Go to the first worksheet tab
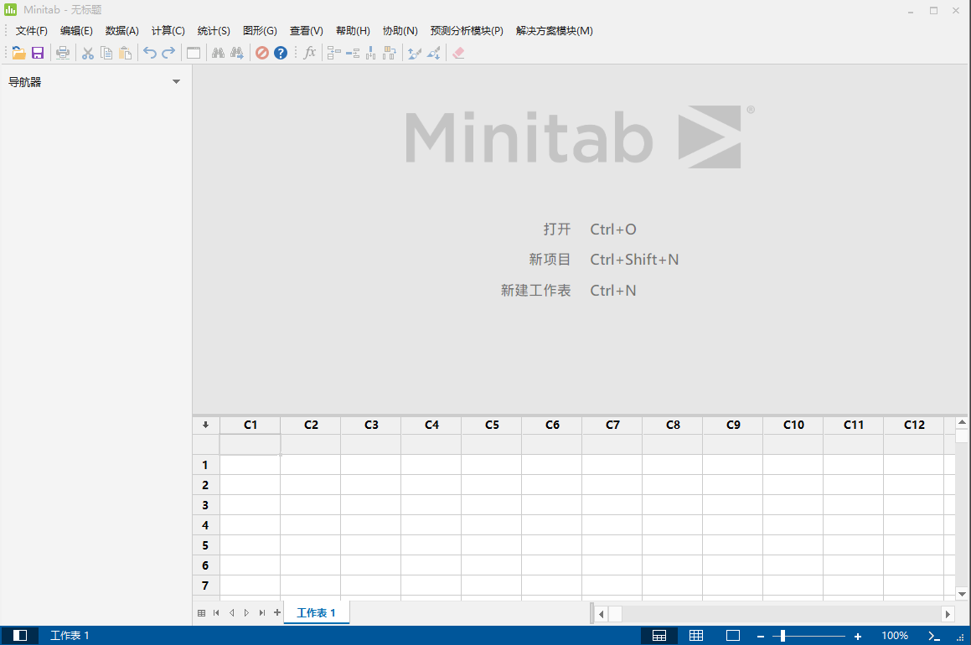Screen dimensions: 971x645 tap(216, 613)
